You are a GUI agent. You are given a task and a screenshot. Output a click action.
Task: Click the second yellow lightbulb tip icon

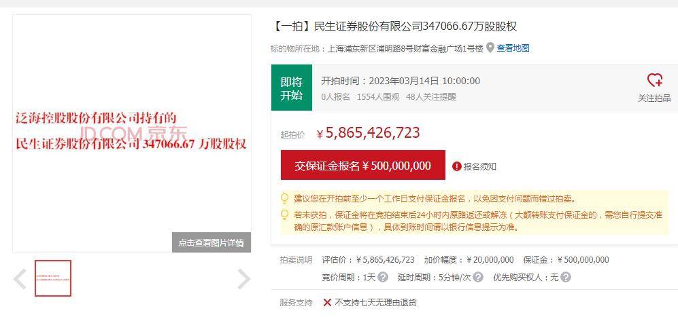tap(284, 215)
